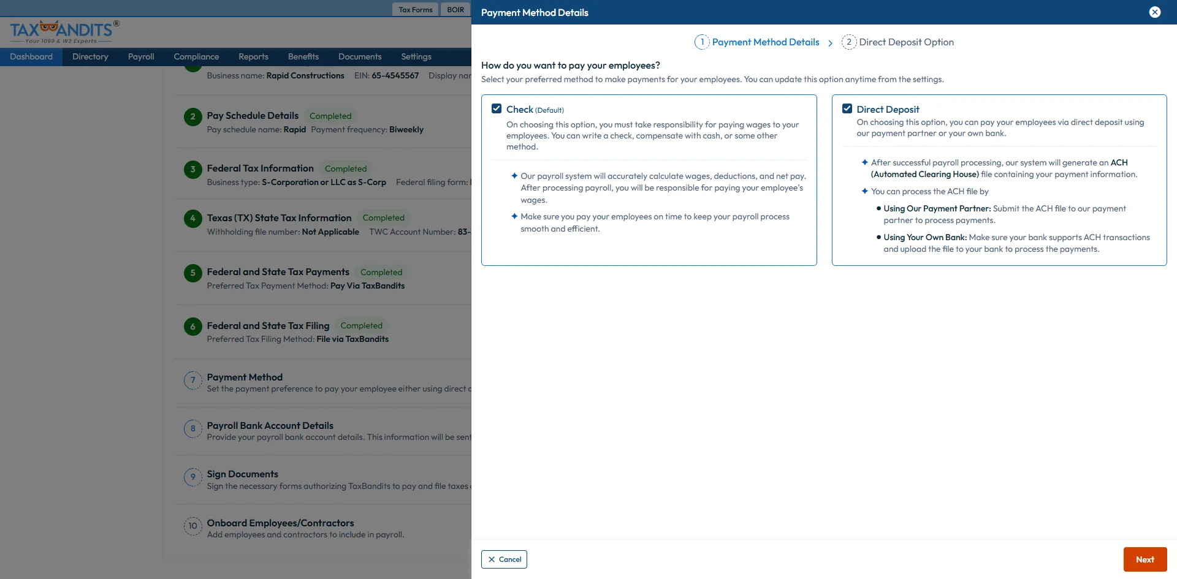Image resolution: width=1177 pixels, height=579 pixels.
Task: Open Onboard Employees/Contractors heading
Action: (281, 523)
